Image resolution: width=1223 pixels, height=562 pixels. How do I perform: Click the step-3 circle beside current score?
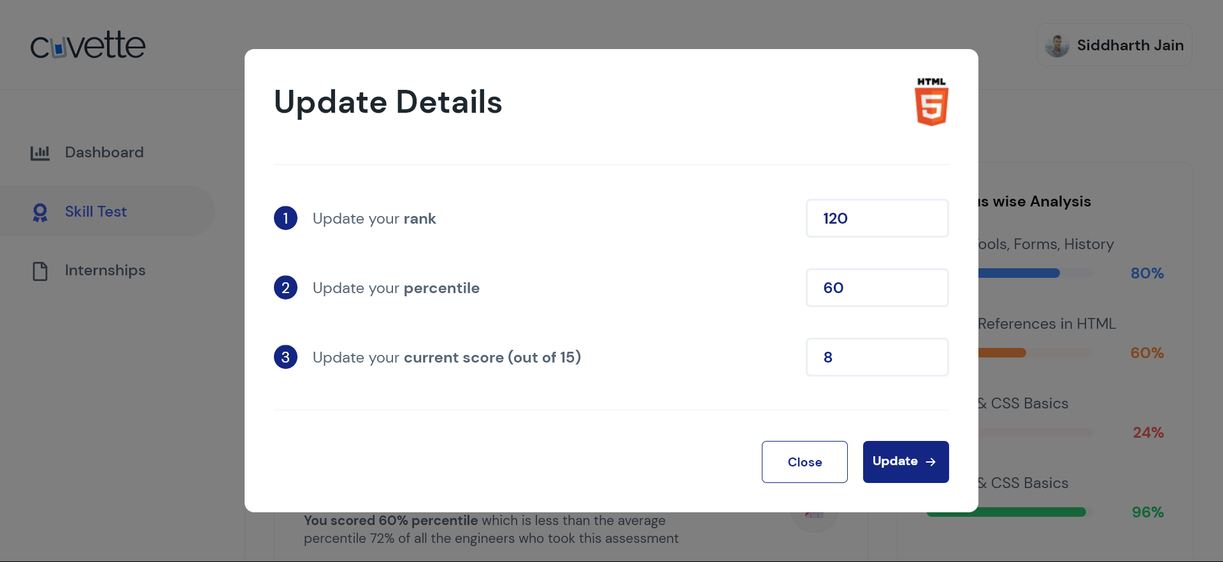point(285,357)
